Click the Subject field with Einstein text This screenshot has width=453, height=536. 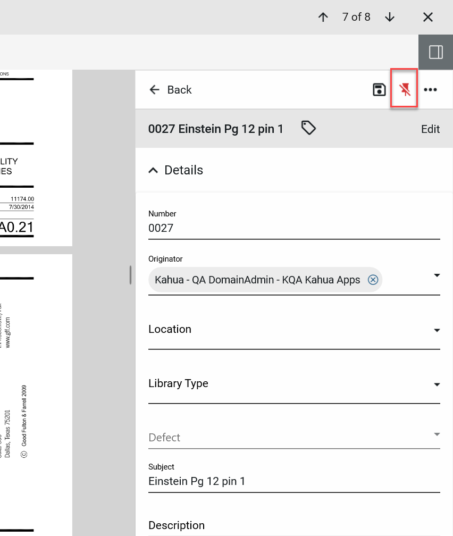point(293,481)
